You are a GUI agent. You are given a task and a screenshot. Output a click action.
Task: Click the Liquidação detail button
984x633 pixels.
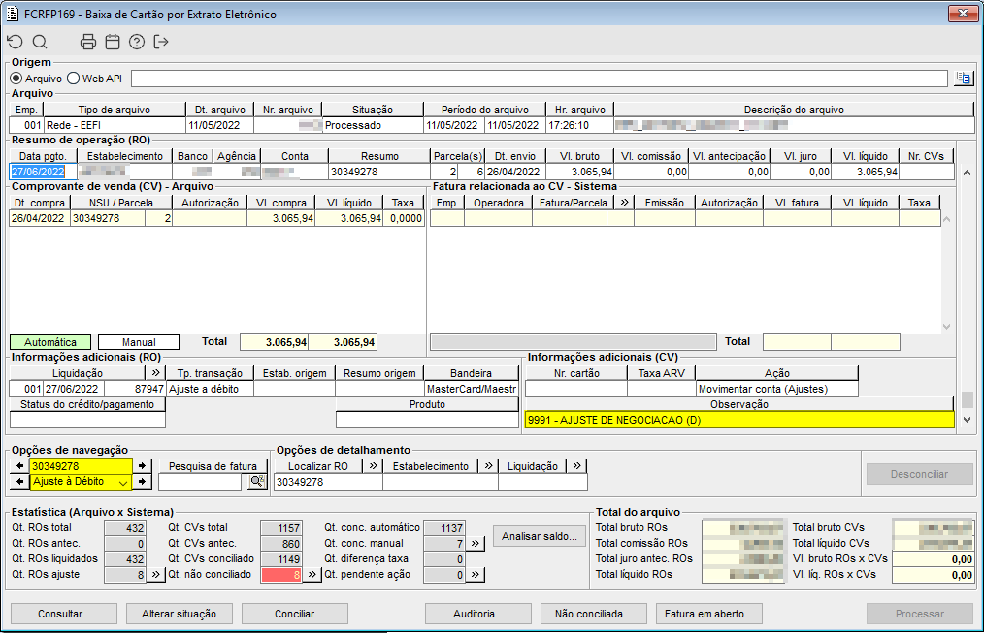pyautogui.click(x=533, y=465)
